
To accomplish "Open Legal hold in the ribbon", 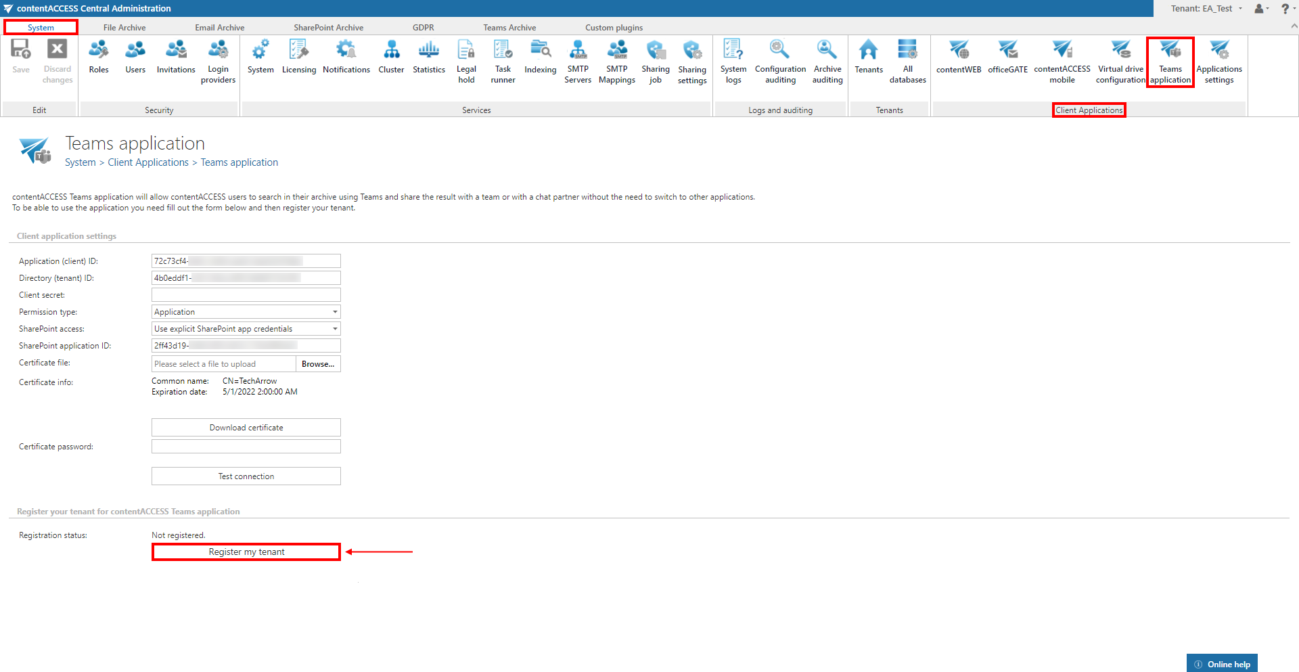I will point(466,61).
